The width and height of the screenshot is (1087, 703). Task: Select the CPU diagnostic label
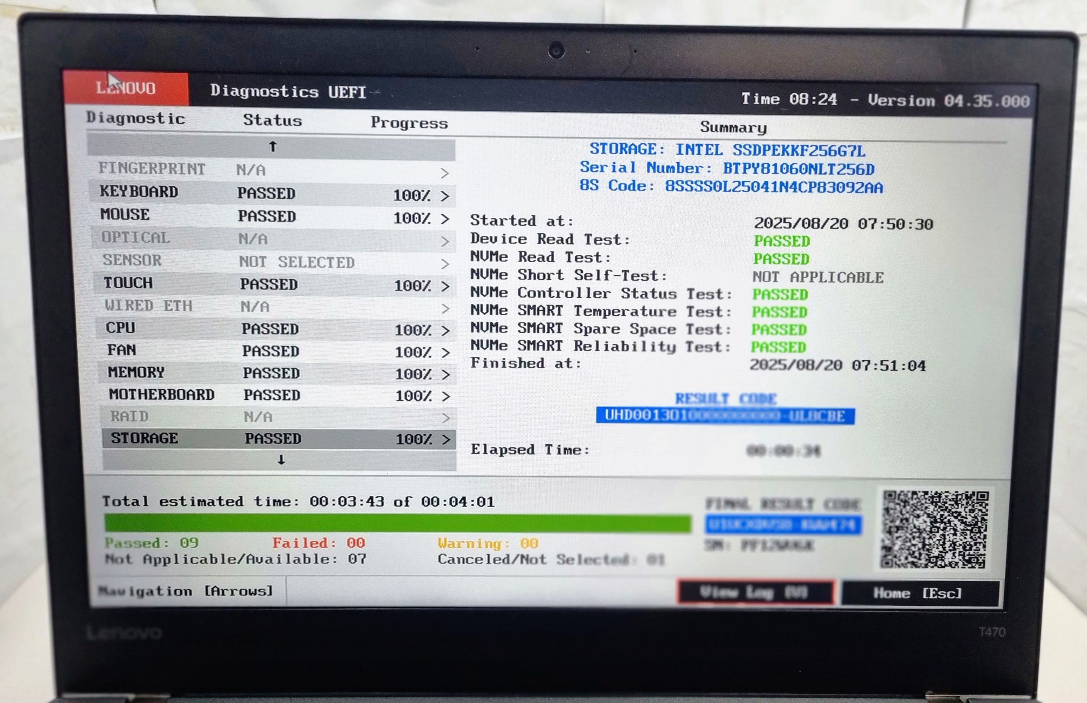coord(121,328)
